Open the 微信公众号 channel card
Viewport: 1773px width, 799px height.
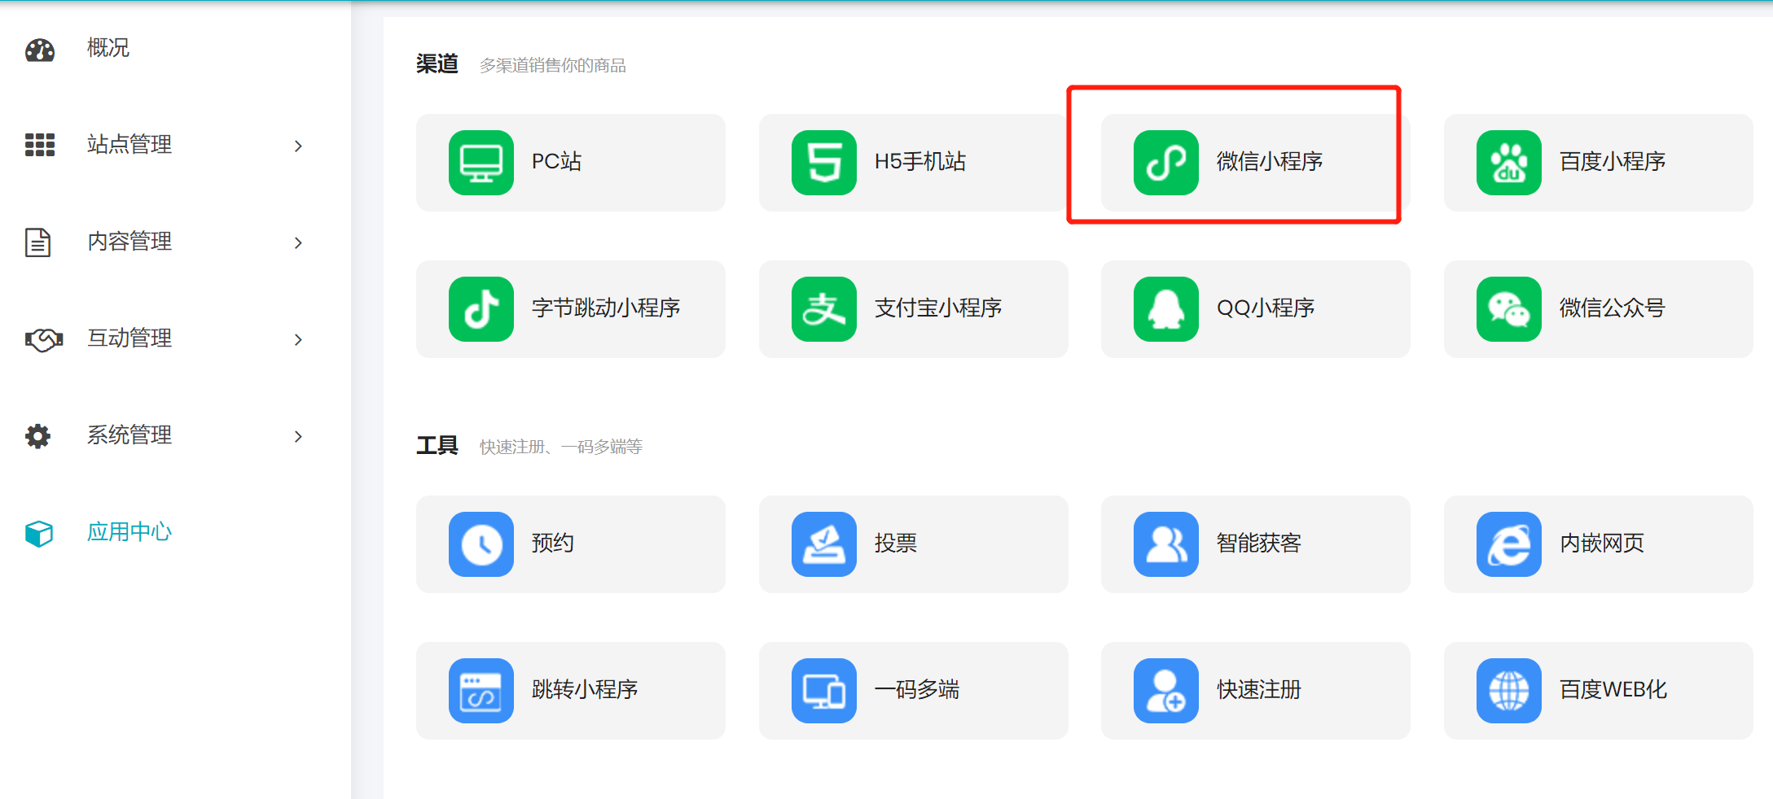(x=1599, y=309)
